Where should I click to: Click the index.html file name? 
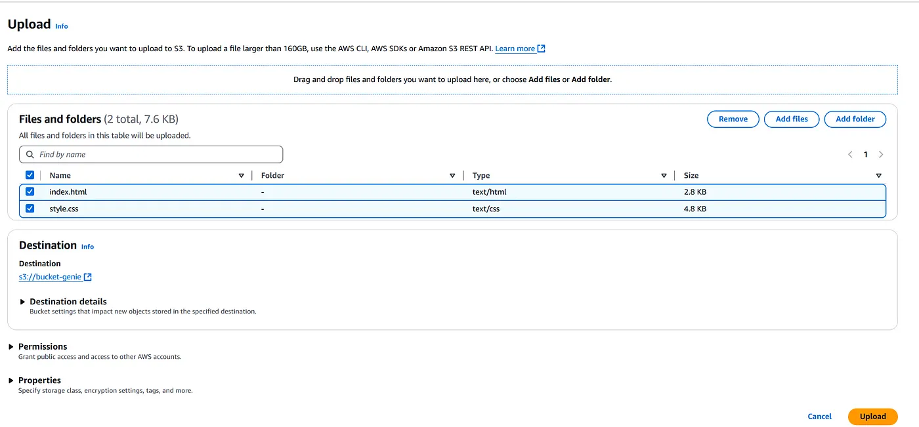(x=68, y=192)
